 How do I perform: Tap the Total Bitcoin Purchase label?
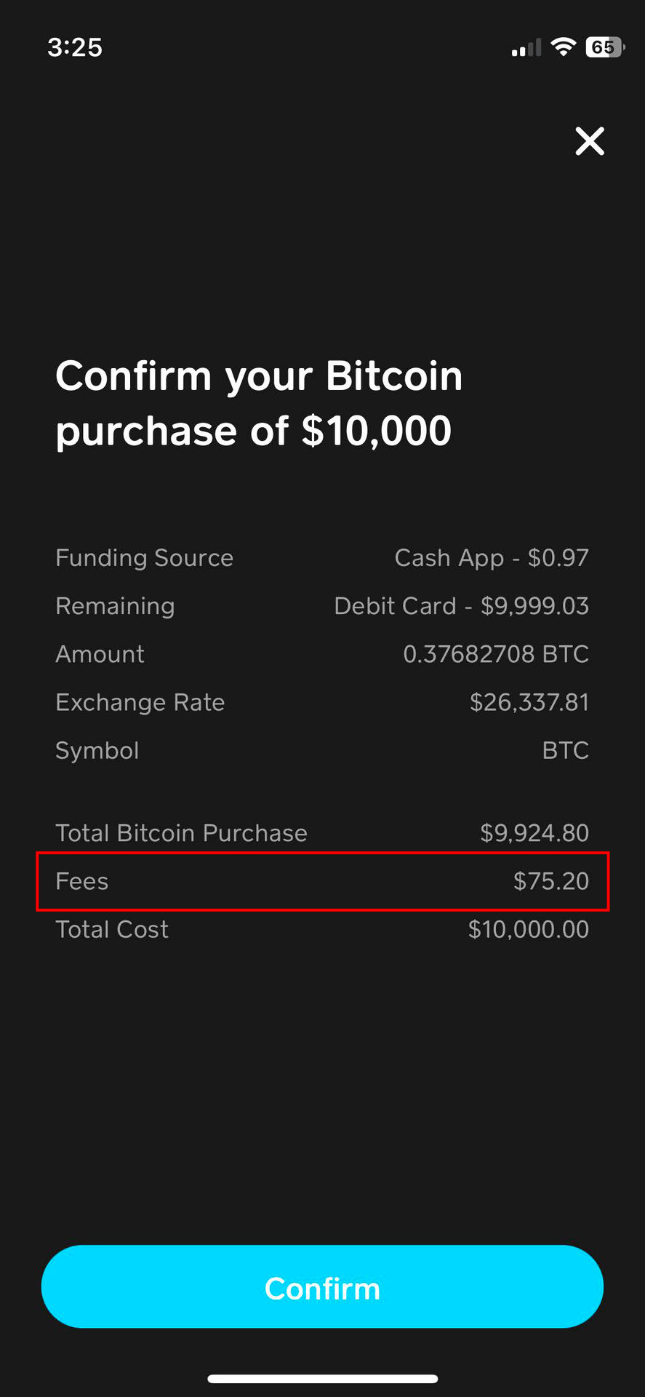[x=182, y=833]
